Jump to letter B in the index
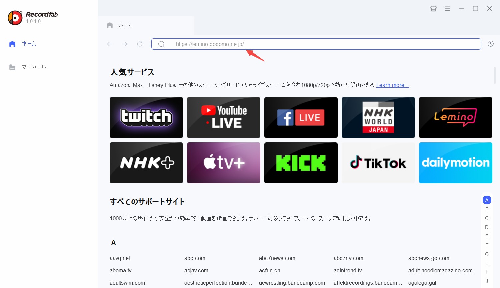 coord(487,209)
